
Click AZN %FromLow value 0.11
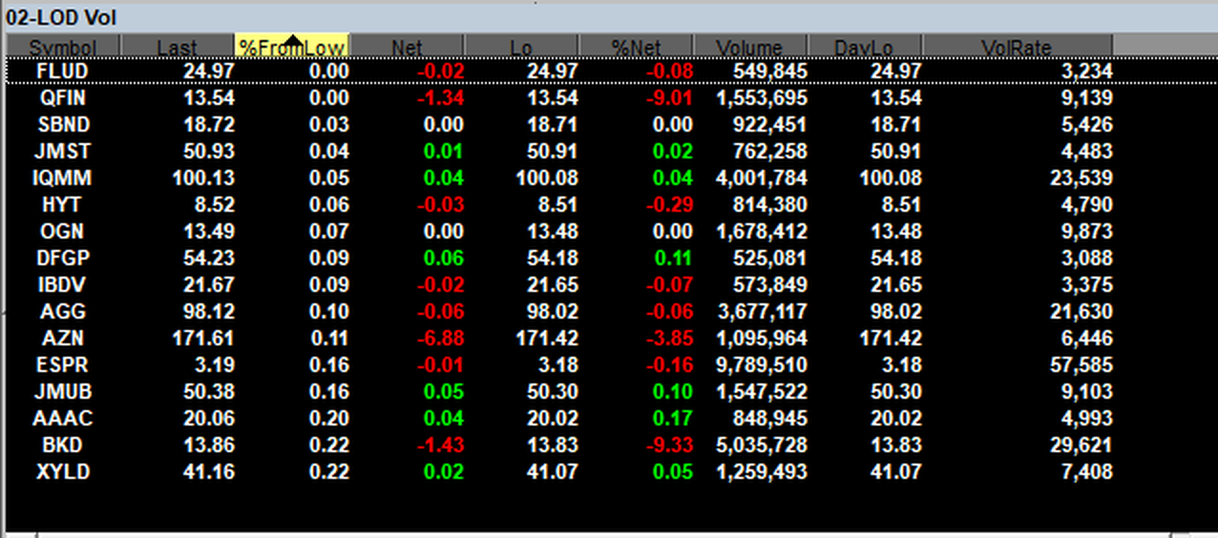328,338
